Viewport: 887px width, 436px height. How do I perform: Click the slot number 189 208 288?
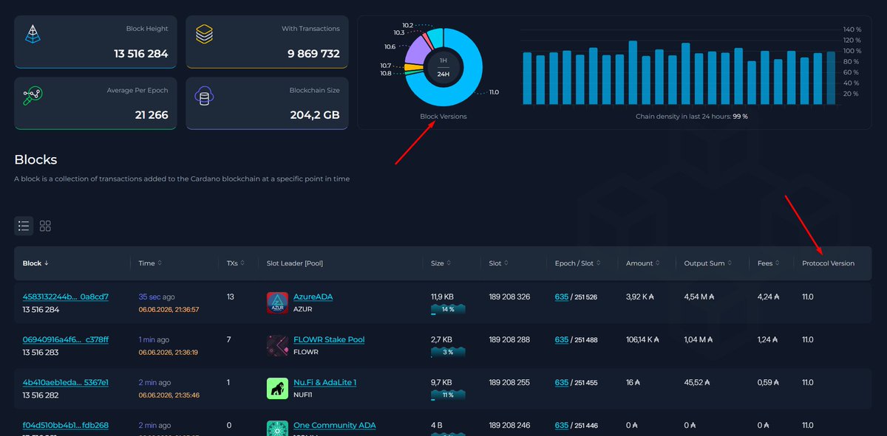(509, 339)
